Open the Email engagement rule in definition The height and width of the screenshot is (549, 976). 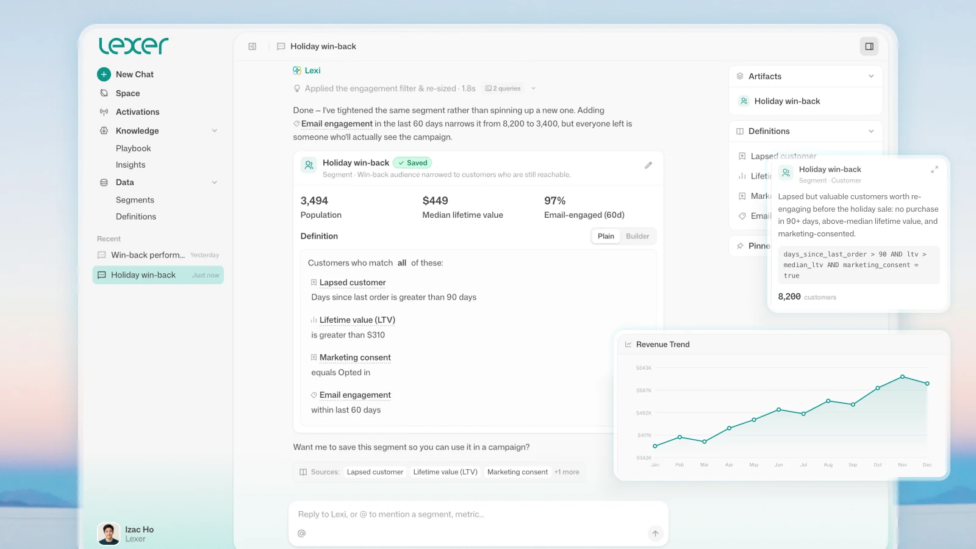tap(355, 395)
